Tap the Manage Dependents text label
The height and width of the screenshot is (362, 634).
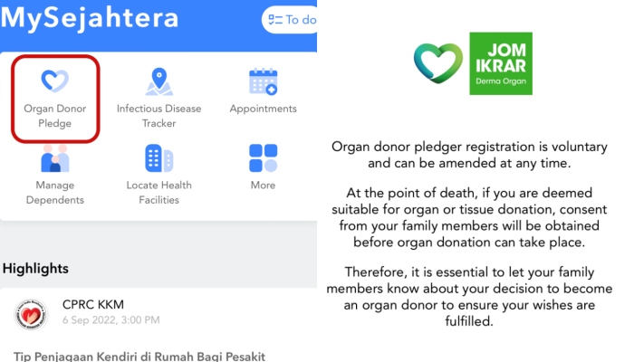[55, 193]
